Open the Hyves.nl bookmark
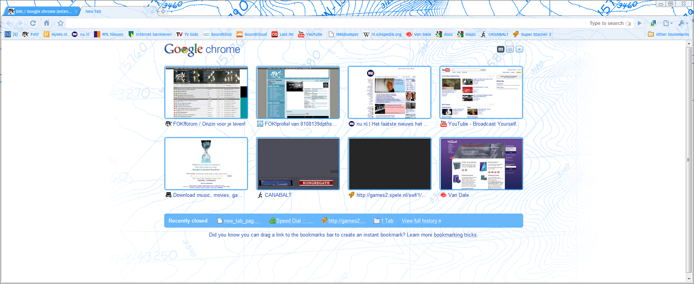This screenshot has width=694, height=284. click(55, 34)
